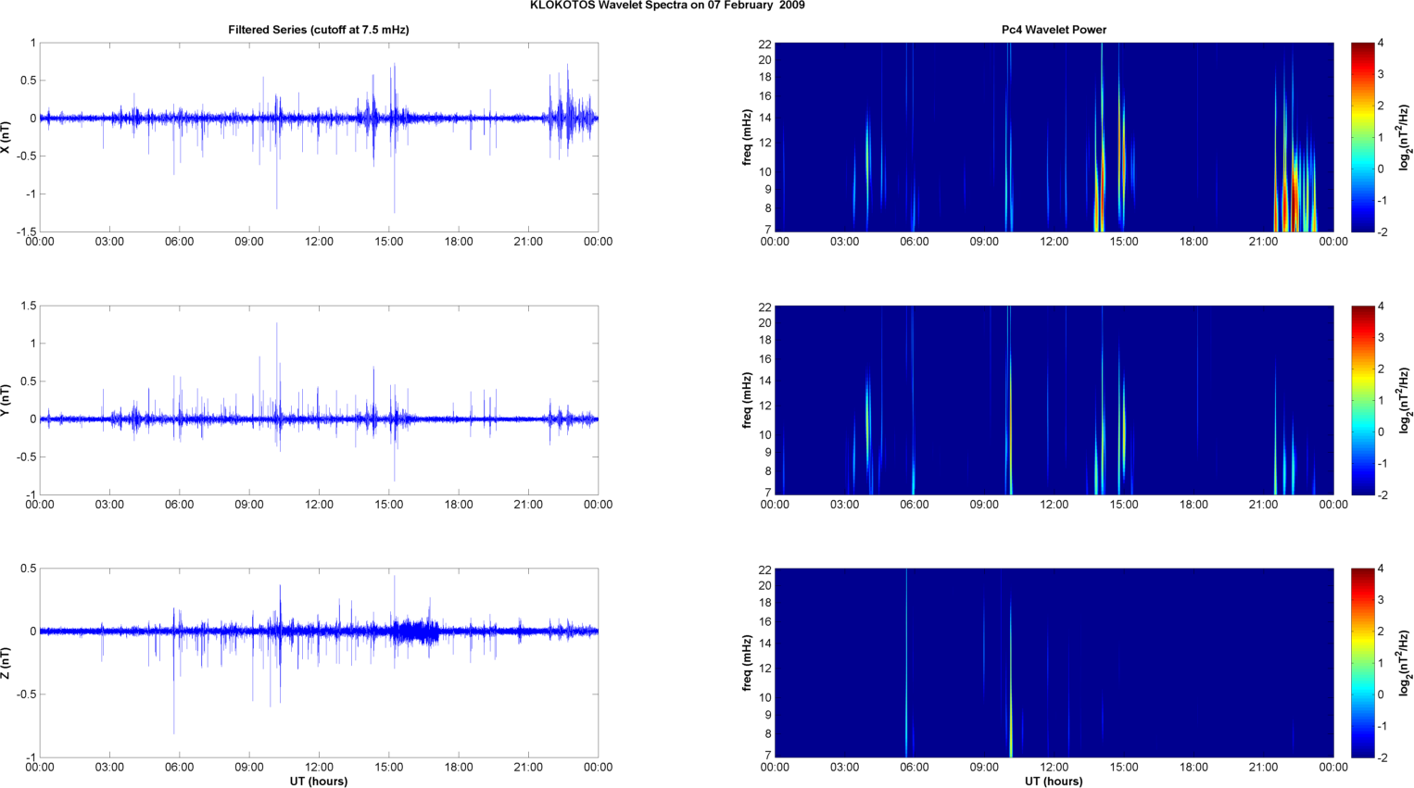Click the 21:00 tick under the top spectrogram
Image resolution: width=1414 pixels, height=788 pixels.
pyautogui.click(x=1263, y=242)
